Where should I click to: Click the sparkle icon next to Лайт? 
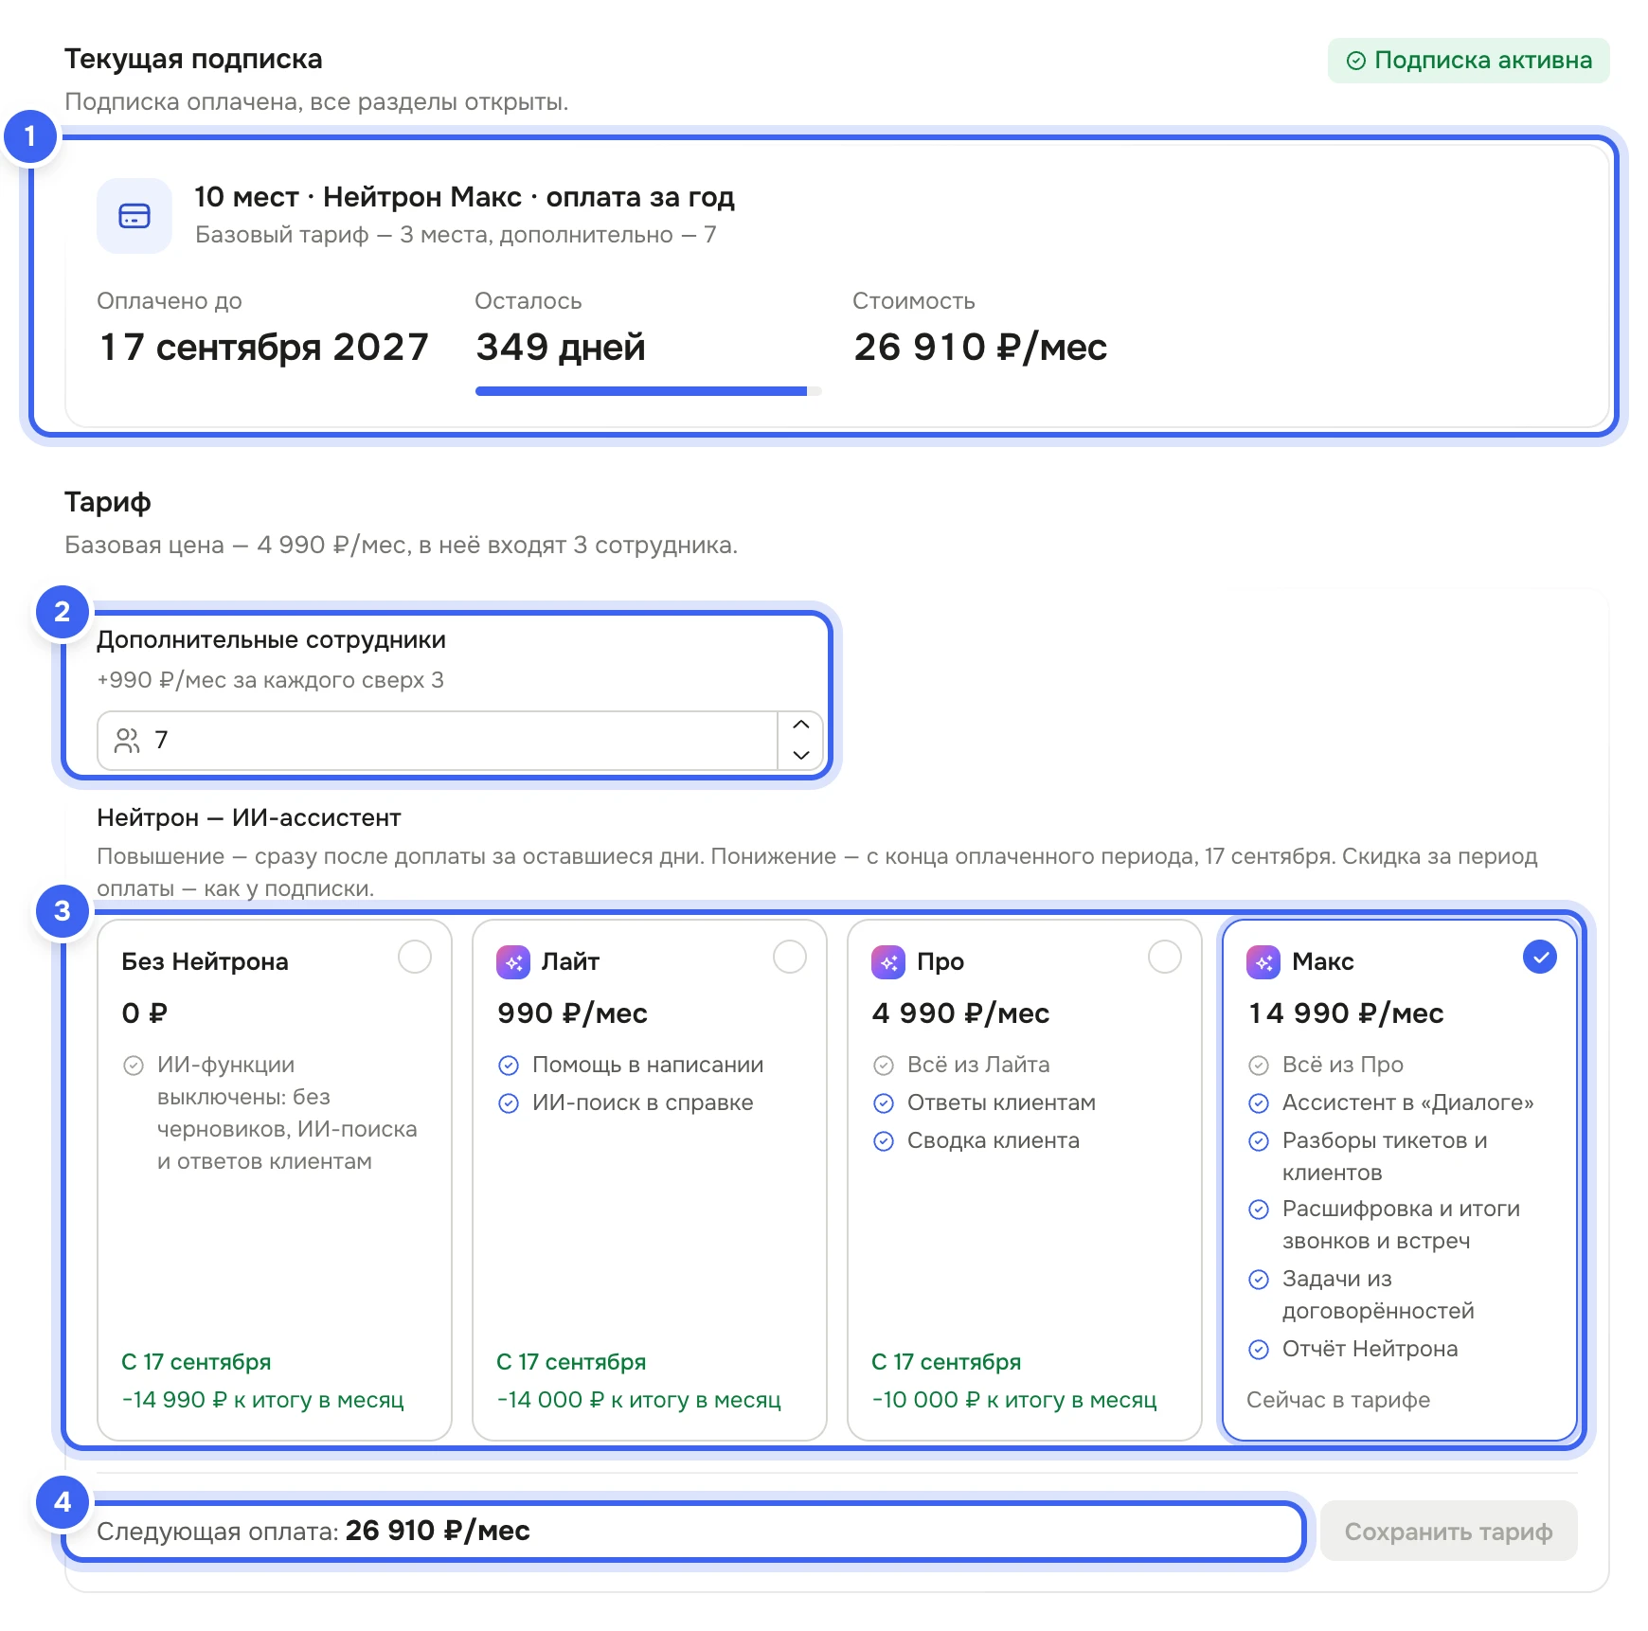coord(513,962)
